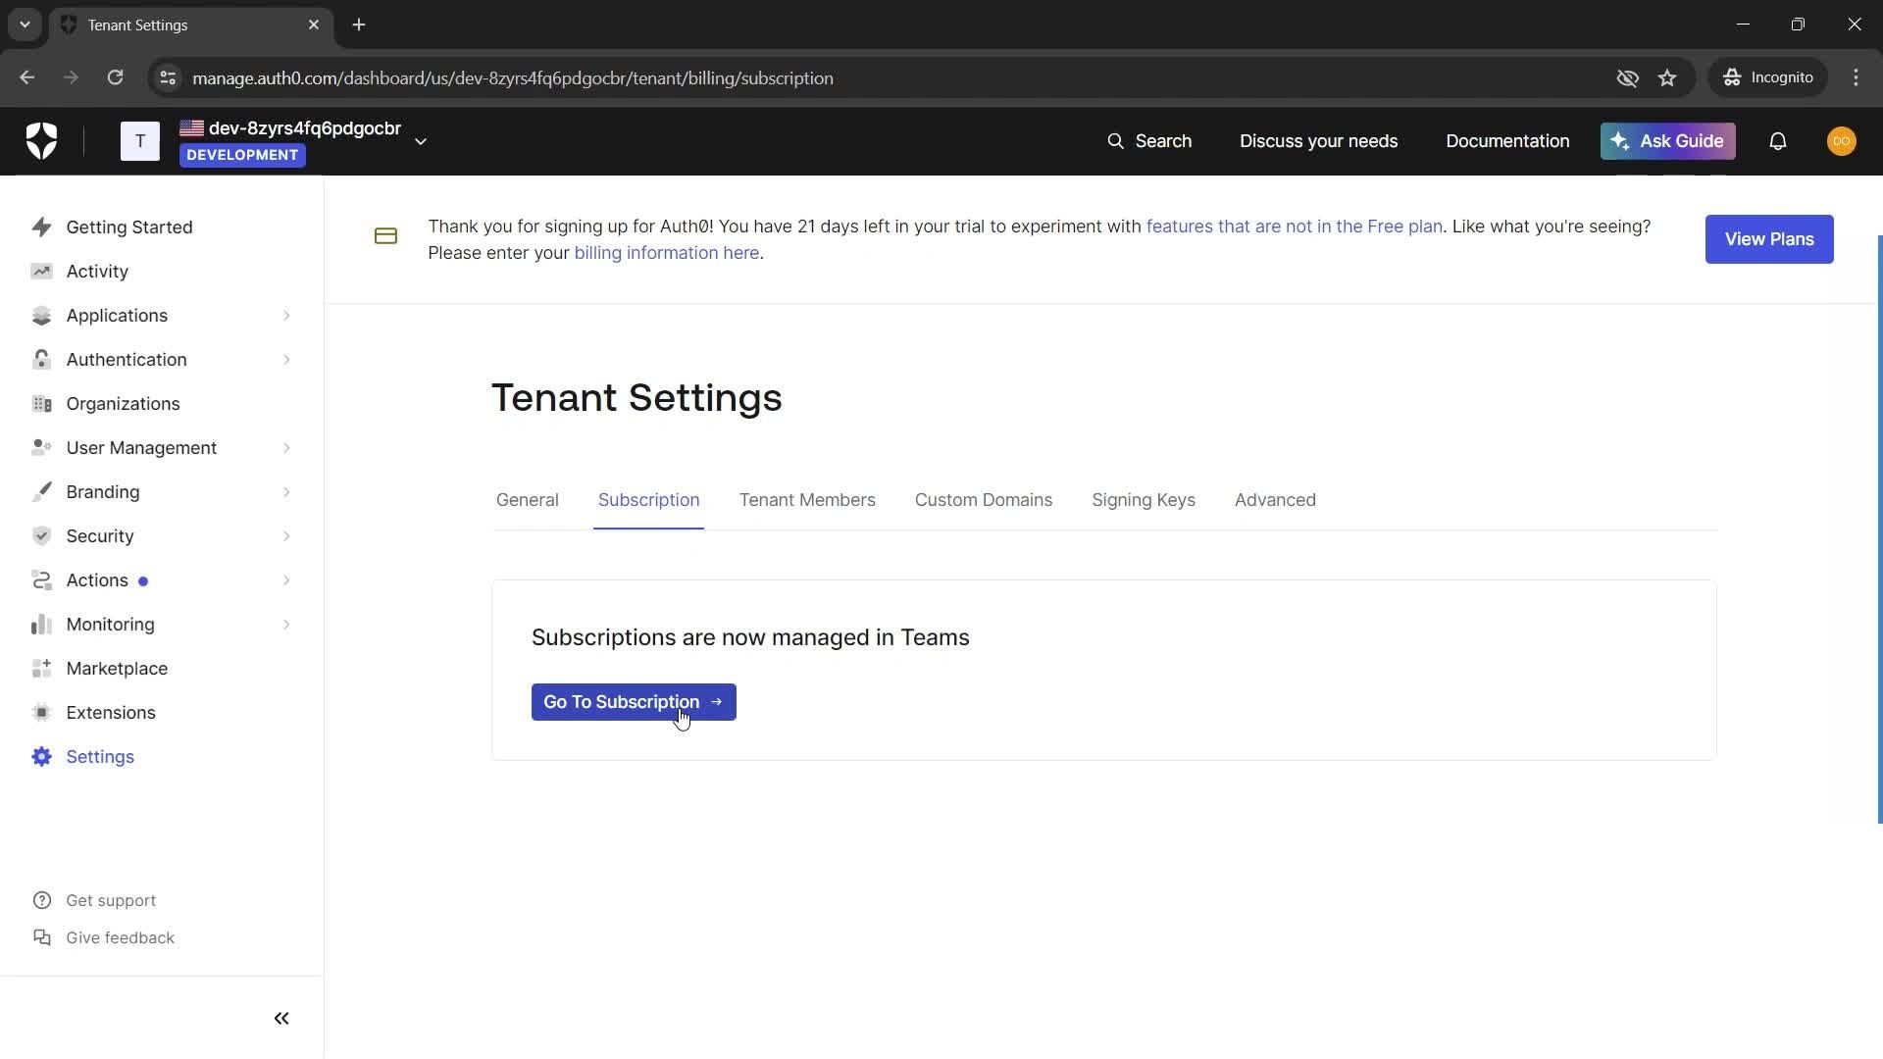Expand the Authentication submenu chevron
Screen dimensions: 1883x1059
click(x=286, y=360)
